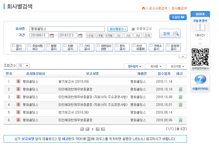This screenshot has width=219, height=149.
Task: Click the start date field 20180613
Action: click(x=39, y=35)
